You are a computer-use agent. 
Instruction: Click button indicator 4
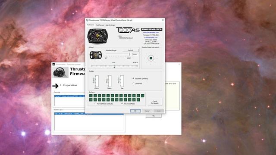coord(103,96)
